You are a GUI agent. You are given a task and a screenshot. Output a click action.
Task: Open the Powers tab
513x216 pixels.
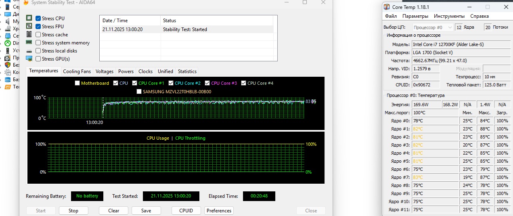(x=126, y=71)
